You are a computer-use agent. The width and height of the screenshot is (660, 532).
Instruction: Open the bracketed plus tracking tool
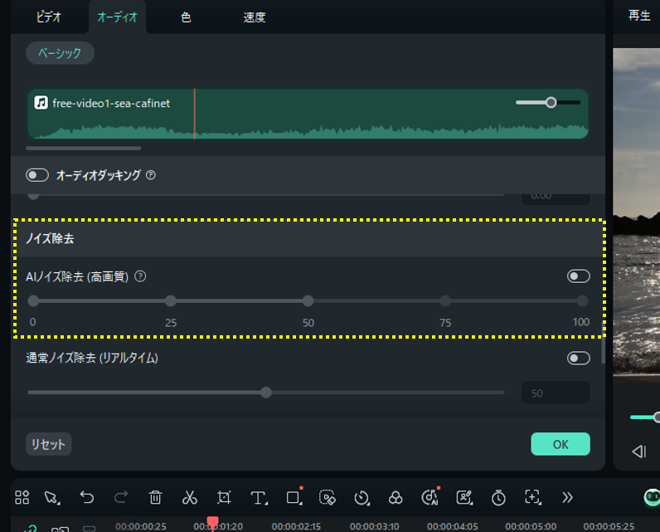[533, 497]
